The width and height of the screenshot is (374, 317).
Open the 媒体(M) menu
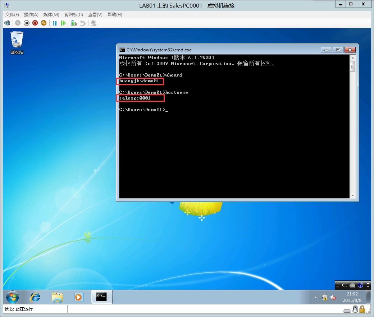point(51,14)
